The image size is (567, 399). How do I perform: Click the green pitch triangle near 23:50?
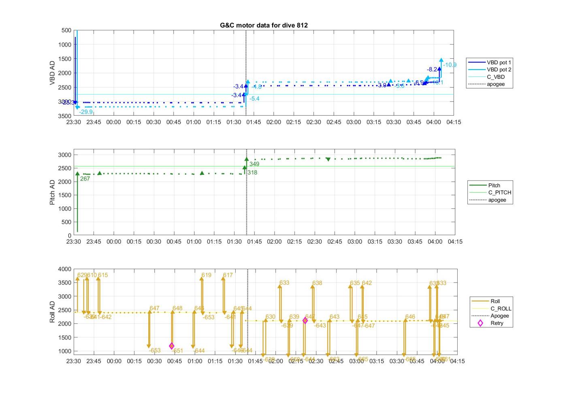[100, 173]
